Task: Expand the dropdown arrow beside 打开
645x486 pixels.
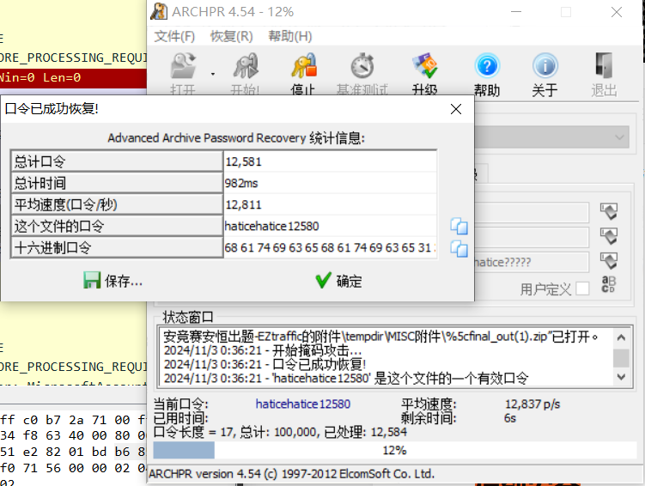Action: (x=212, y=73)
